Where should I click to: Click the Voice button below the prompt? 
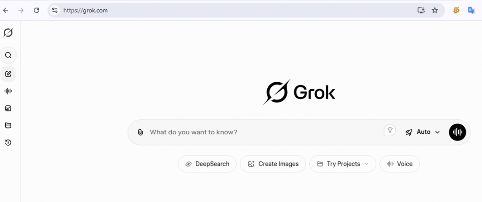click(399, 164)
